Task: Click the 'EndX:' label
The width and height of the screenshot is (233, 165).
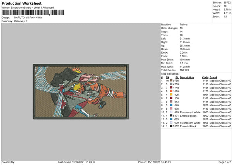Action: pyautogui.click(x=164, y=53)
